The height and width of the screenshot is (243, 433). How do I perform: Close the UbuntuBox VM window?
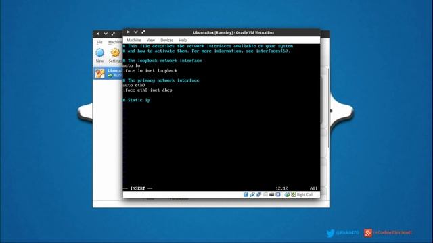128,32
